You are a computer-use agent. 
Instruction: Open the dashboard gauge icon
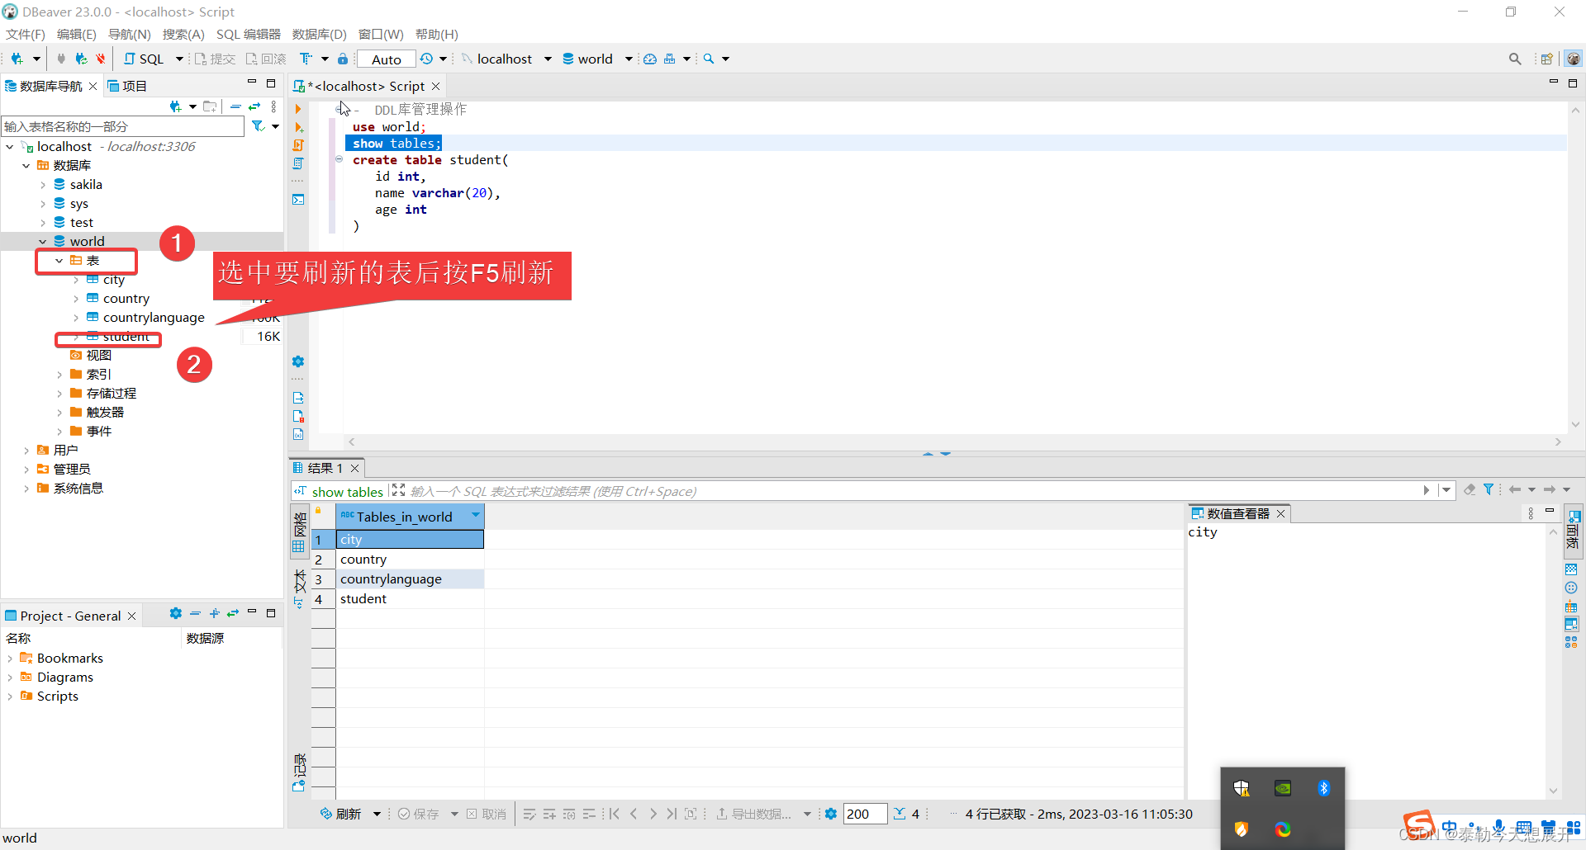(650, 59)
